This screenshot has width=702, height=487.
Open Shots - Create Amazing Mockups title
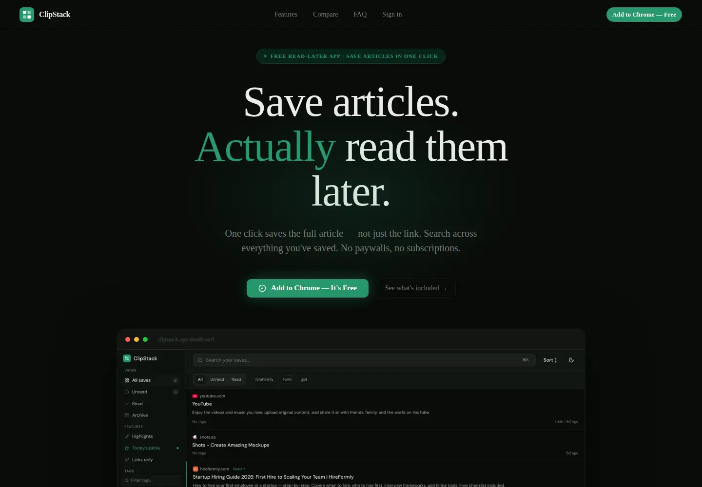231,445
